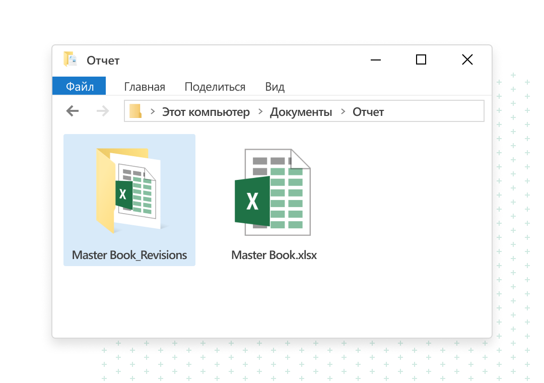544x383 pixels.
Task: Expand the chevron before Документы
Action: [x=260, y=111]
